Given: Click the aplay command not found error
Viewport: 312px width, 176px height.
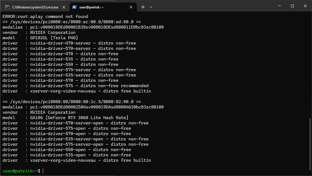Looking at the screenshot, I should click(45, 17).
